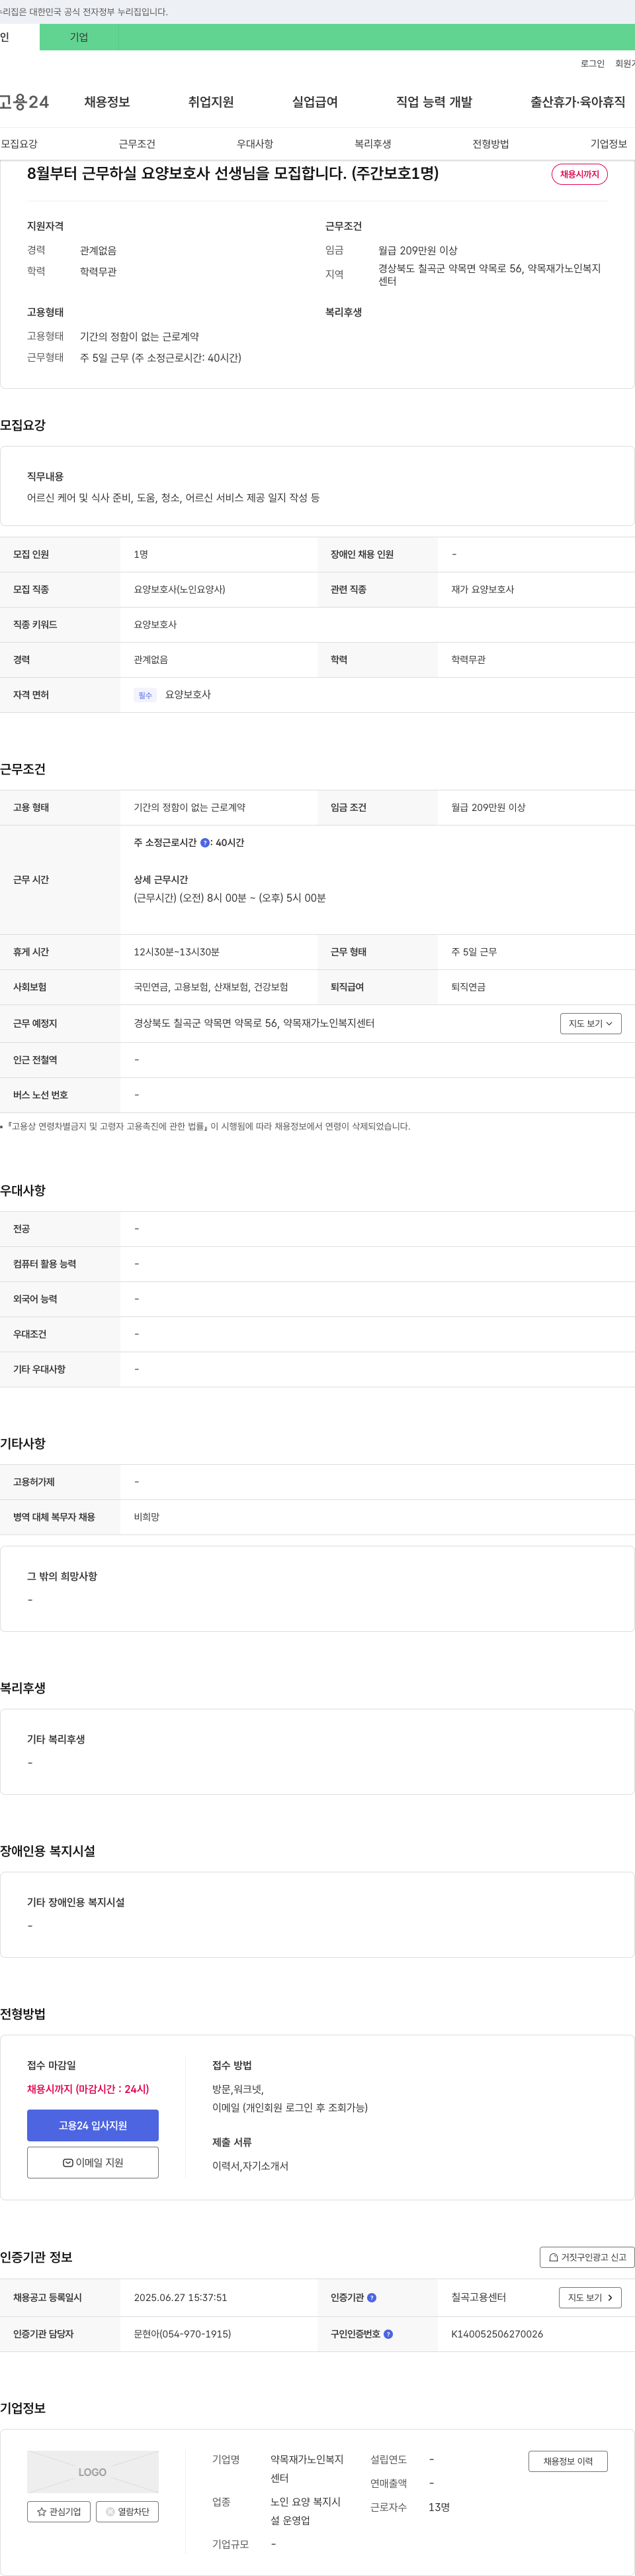Image resolution: width=635 pixels, height=2576 pixels.
Task: Click the company LOGO placeholder image
Action: [93, 2471]
